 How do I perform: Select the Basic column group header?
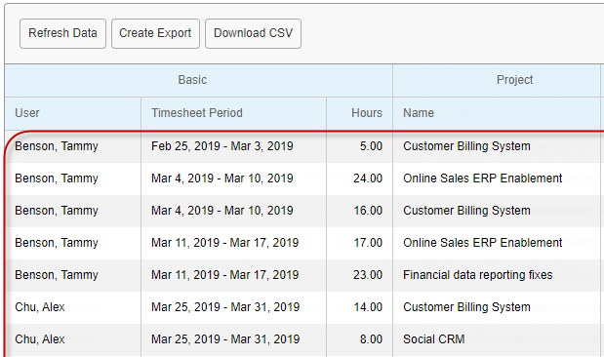[199, 80]
